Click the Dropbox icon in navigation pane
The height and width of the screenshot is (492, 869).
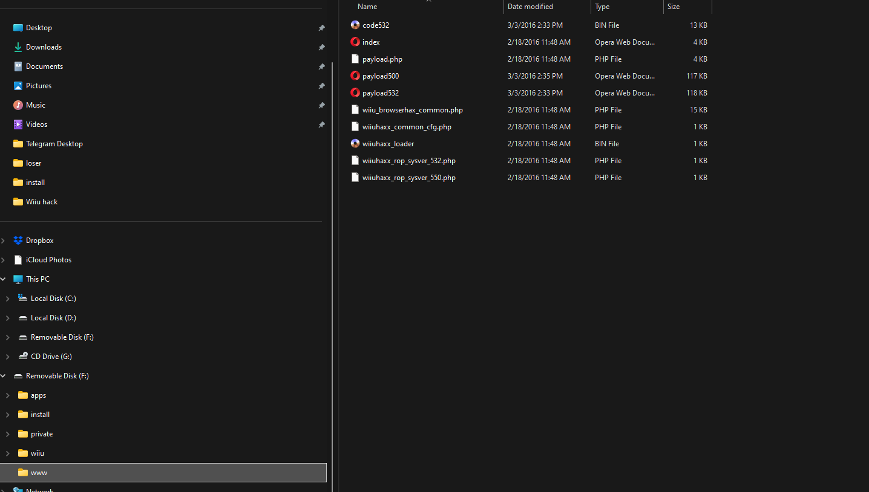(18, 241)
